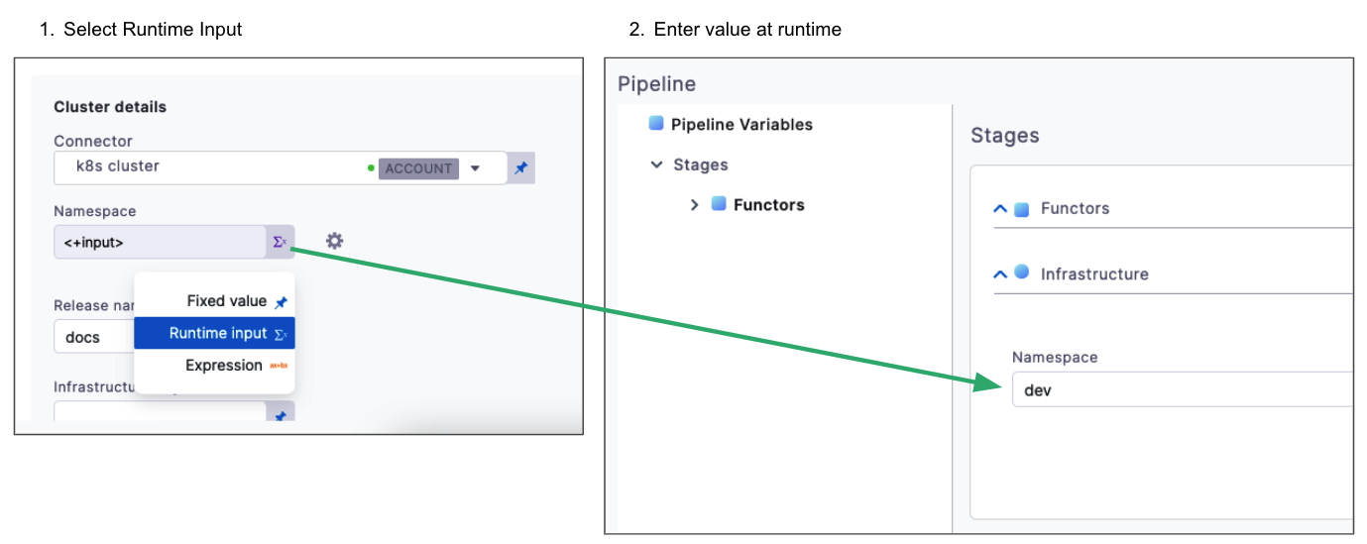Open the gear settings icon next to Namespace

point(335,241)
